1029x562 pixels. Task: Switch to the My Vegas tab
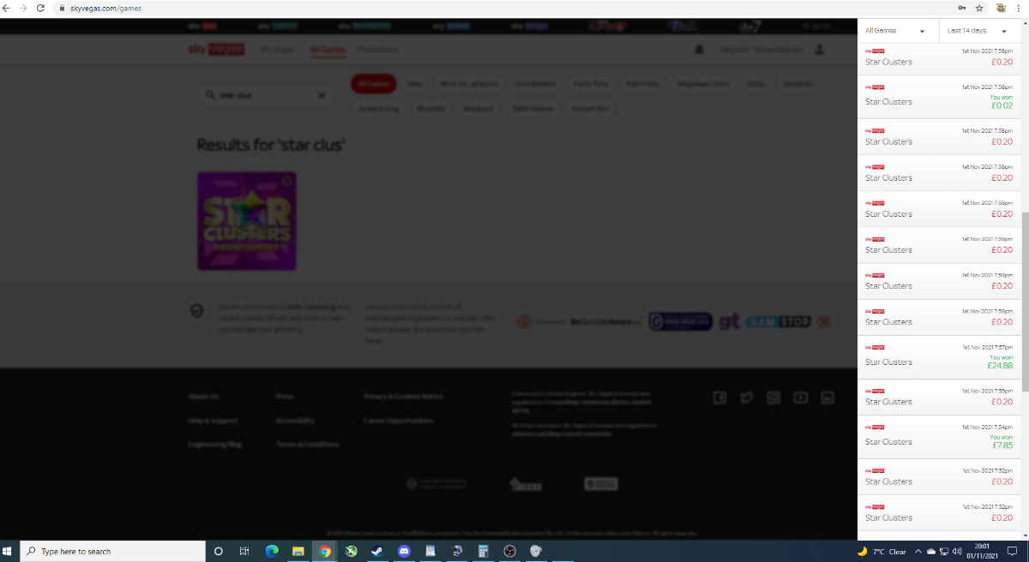pos(278,50)
